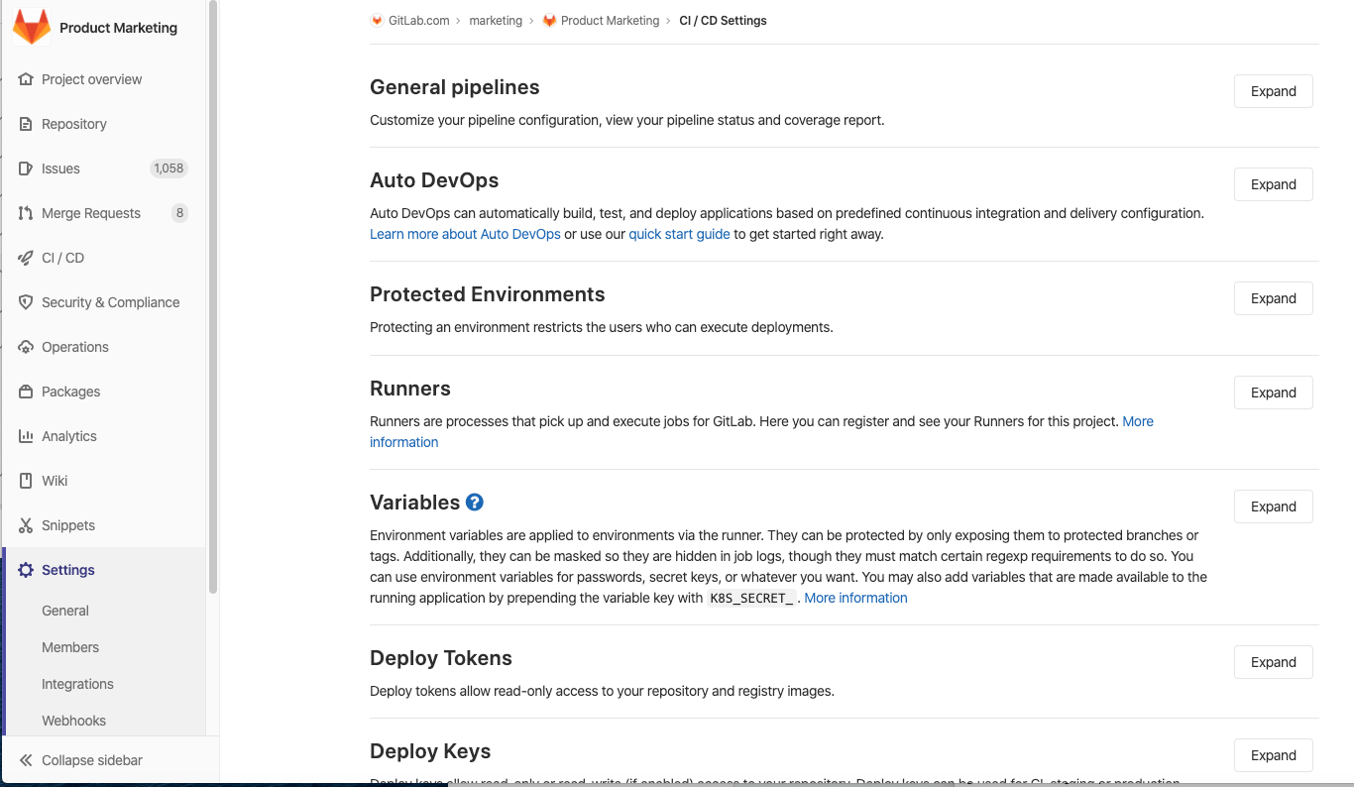Click the Analytics chart icon
Screen dimensions: 1354x787
click(23, 436)
